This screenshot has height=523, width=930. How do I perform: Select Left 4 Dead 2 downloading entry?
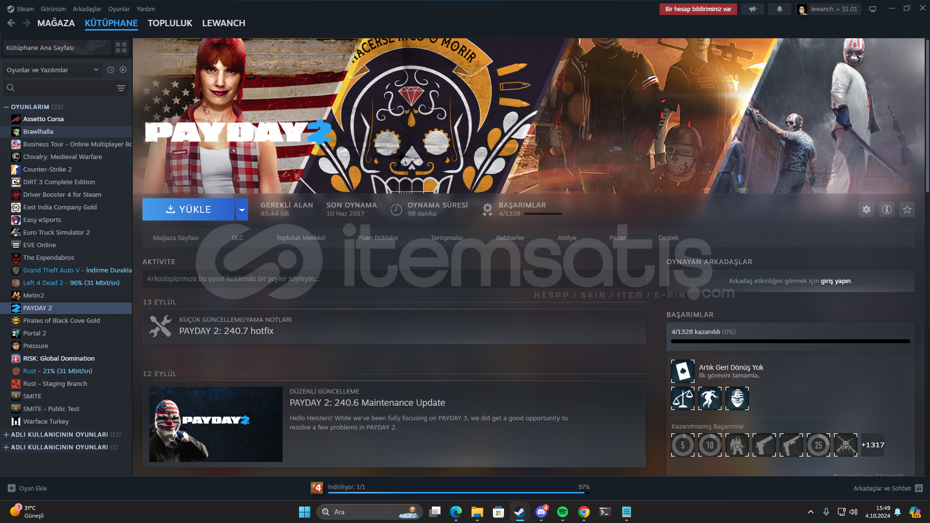pyautogui.click(x=66, y=283)
